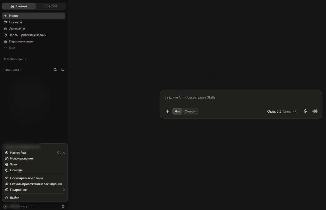This screenshot has height=210, width=326.
Task: Open Настройки from the account menu
Action: [35, 153]
